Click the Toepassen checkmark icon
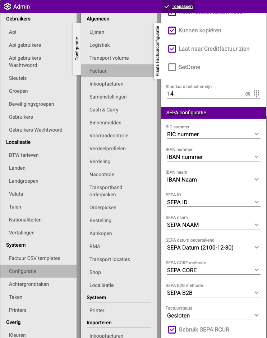This screenshot has height=338, width=267. [167, 7]
